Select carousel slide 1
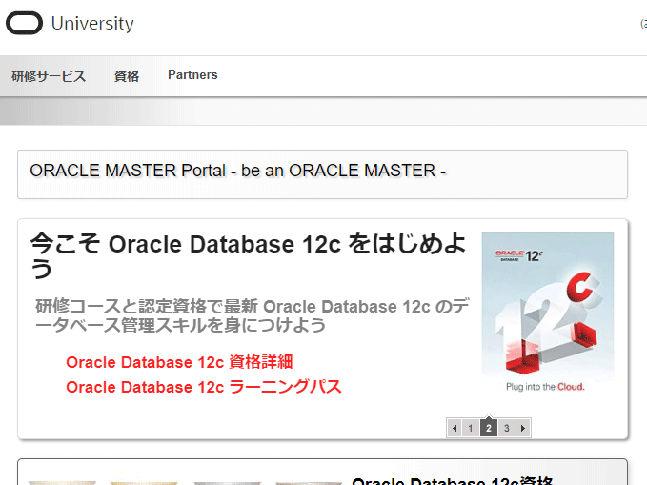647x485 pixels. point(471,428)
